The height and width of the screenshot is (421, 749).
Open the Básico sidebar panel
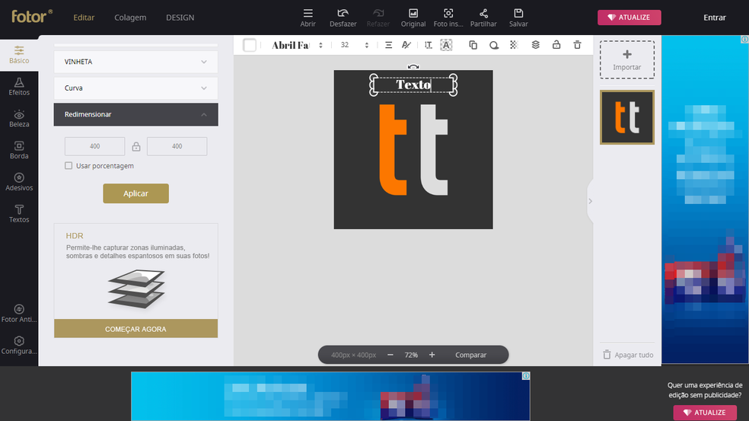click(19, 55)
